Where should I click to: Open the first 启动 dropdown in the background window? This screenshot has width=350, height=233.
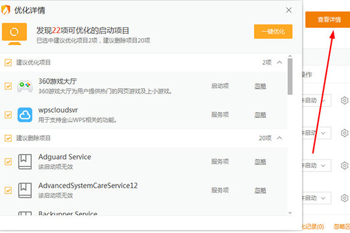coord(316,100)
